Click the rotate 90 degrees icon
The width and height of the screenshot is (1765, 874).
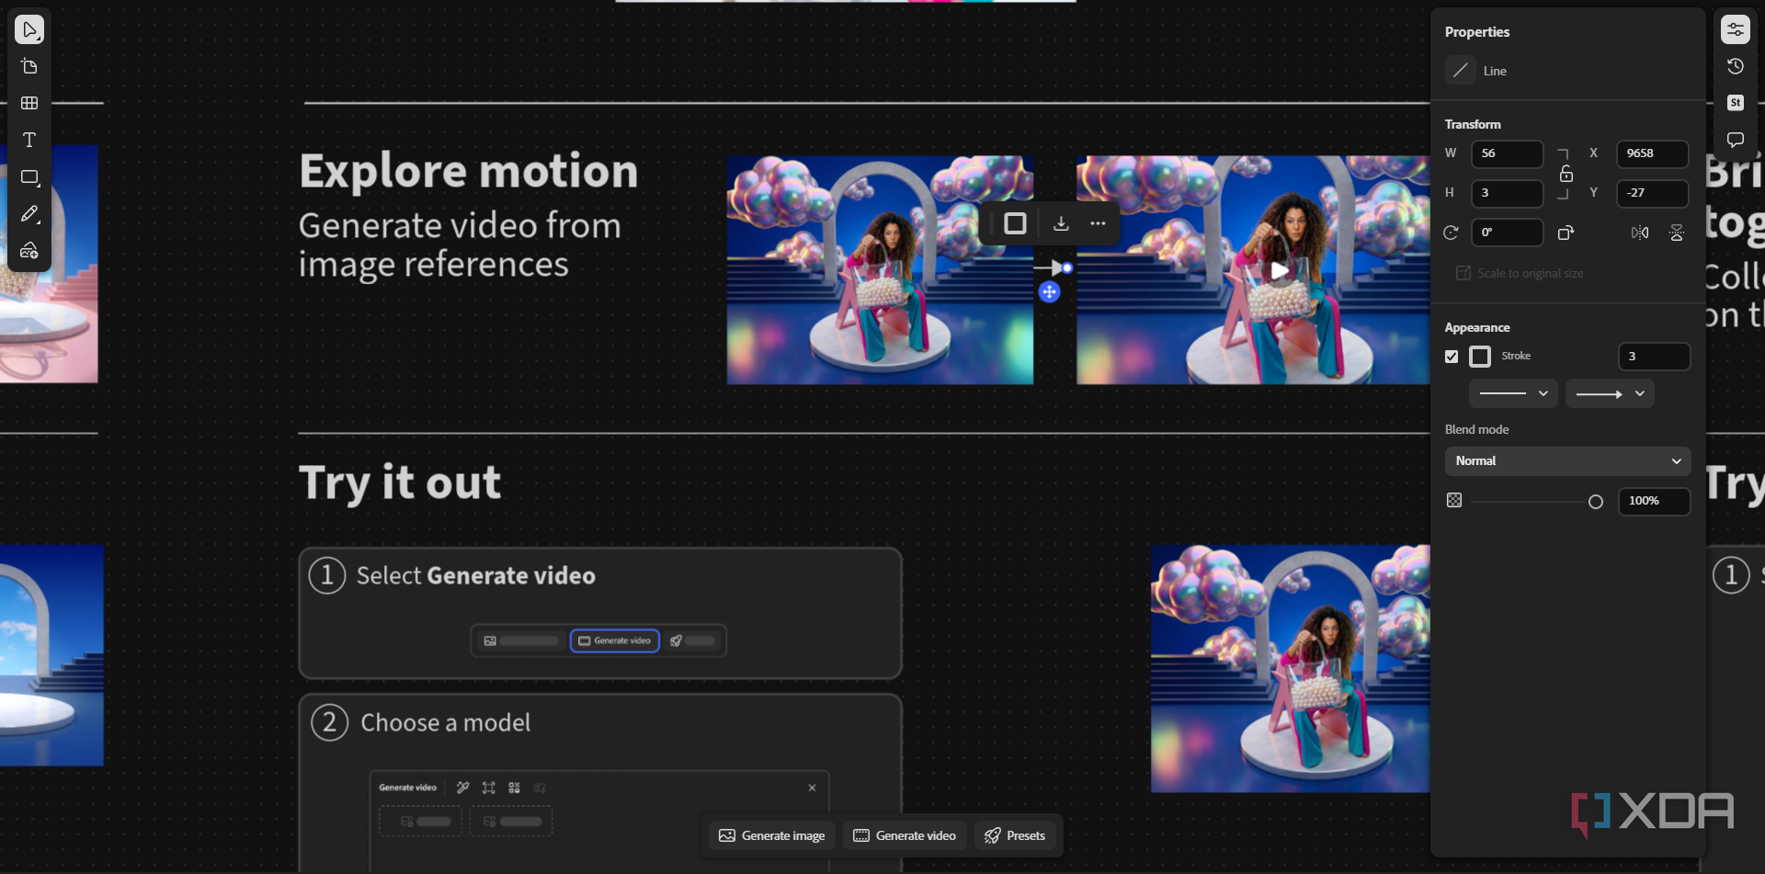(x=1566, y=233)
